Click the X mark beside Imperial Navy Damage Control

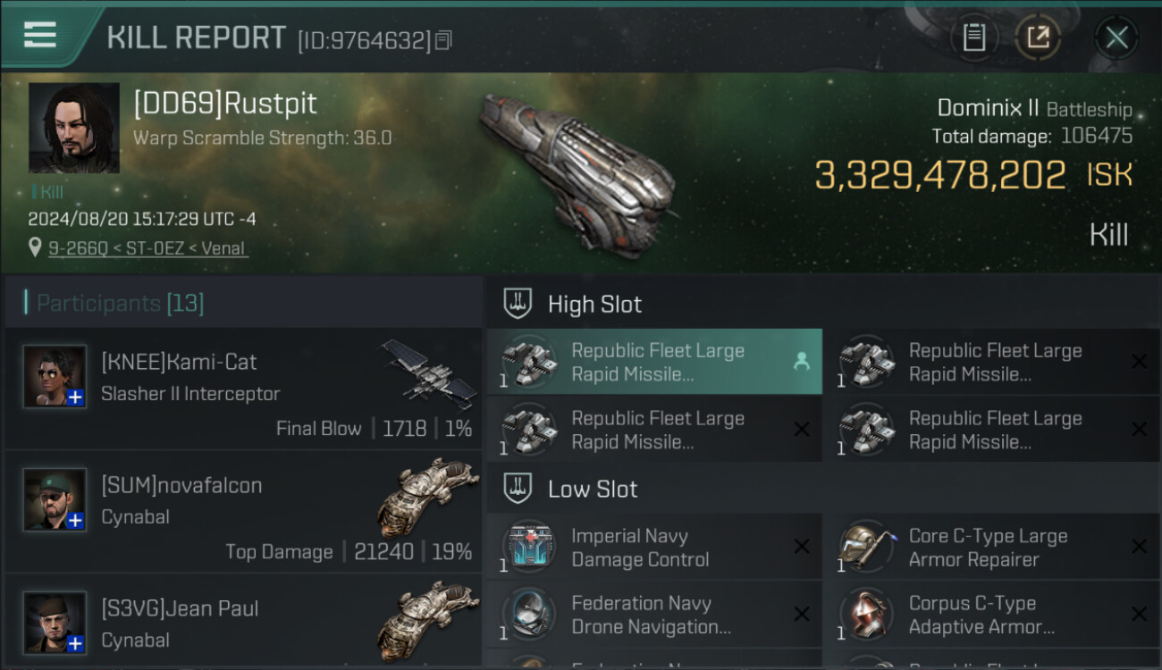[801, 547]
